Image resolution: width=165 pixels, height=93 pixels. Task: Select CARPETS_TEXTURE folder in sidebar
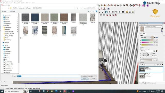tap(9, 34)
